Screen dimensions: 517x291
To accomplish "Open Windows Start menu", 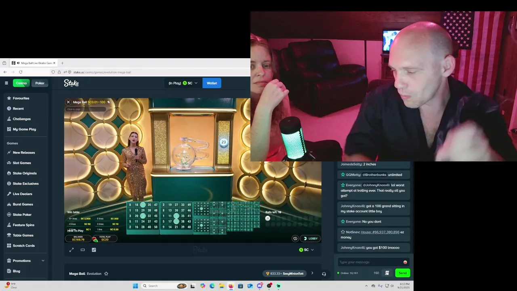I will tap(135, 286).
